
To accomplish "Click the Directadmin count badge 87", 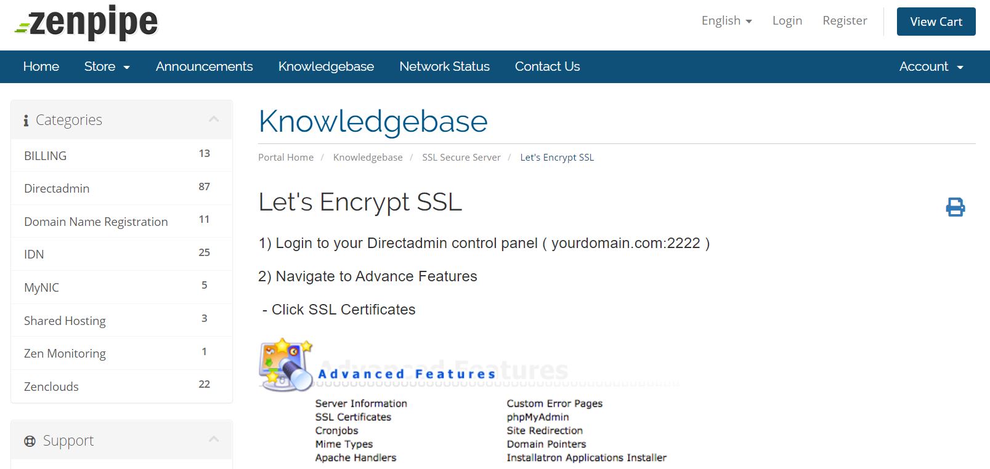I will (x=205, y=186).
